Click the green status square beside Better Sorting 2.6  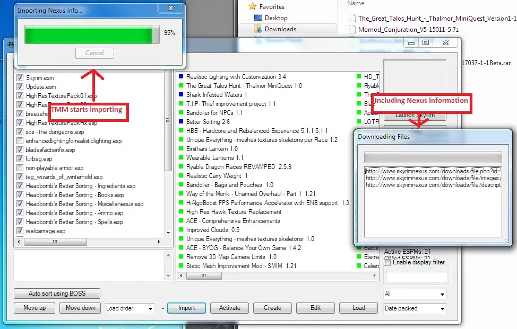[x=181, y=122]
